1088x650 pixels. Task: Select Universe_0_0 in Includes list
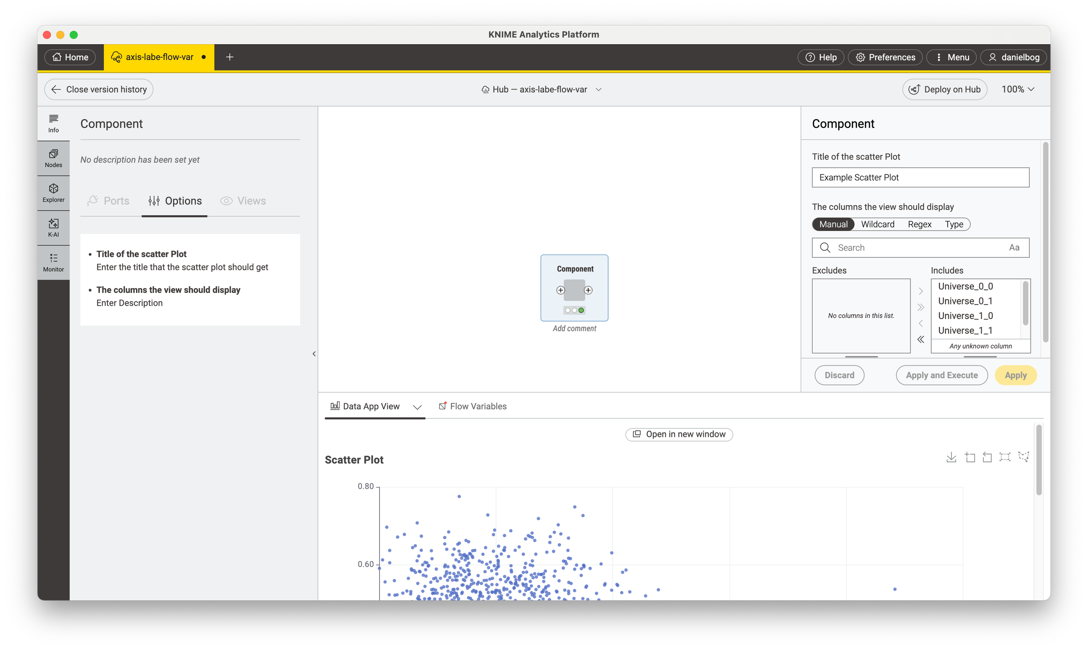tap(977, 287)
